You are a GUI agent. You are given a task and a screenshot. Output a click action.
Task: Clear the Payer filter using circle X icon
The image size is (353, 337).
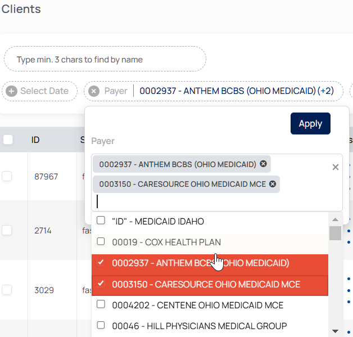pyautogui.click(x=94, y=91)
